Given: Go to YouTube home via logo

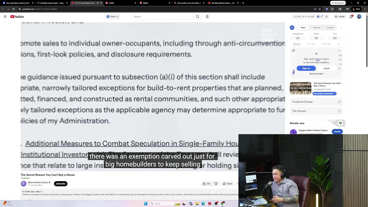Looking at the screenshot, I should (x=17, y=17).
